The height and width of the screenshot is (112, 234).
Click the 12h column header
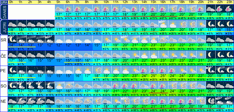point(125,2)
